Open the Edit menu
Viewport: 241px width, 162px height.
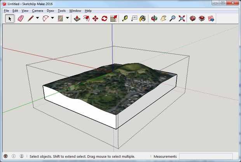[x=15, y=11]
